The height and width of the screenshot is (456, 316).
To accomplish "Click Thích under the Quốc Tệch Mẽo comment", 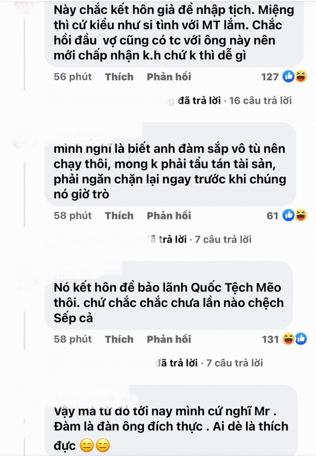I will coord(119,339).
